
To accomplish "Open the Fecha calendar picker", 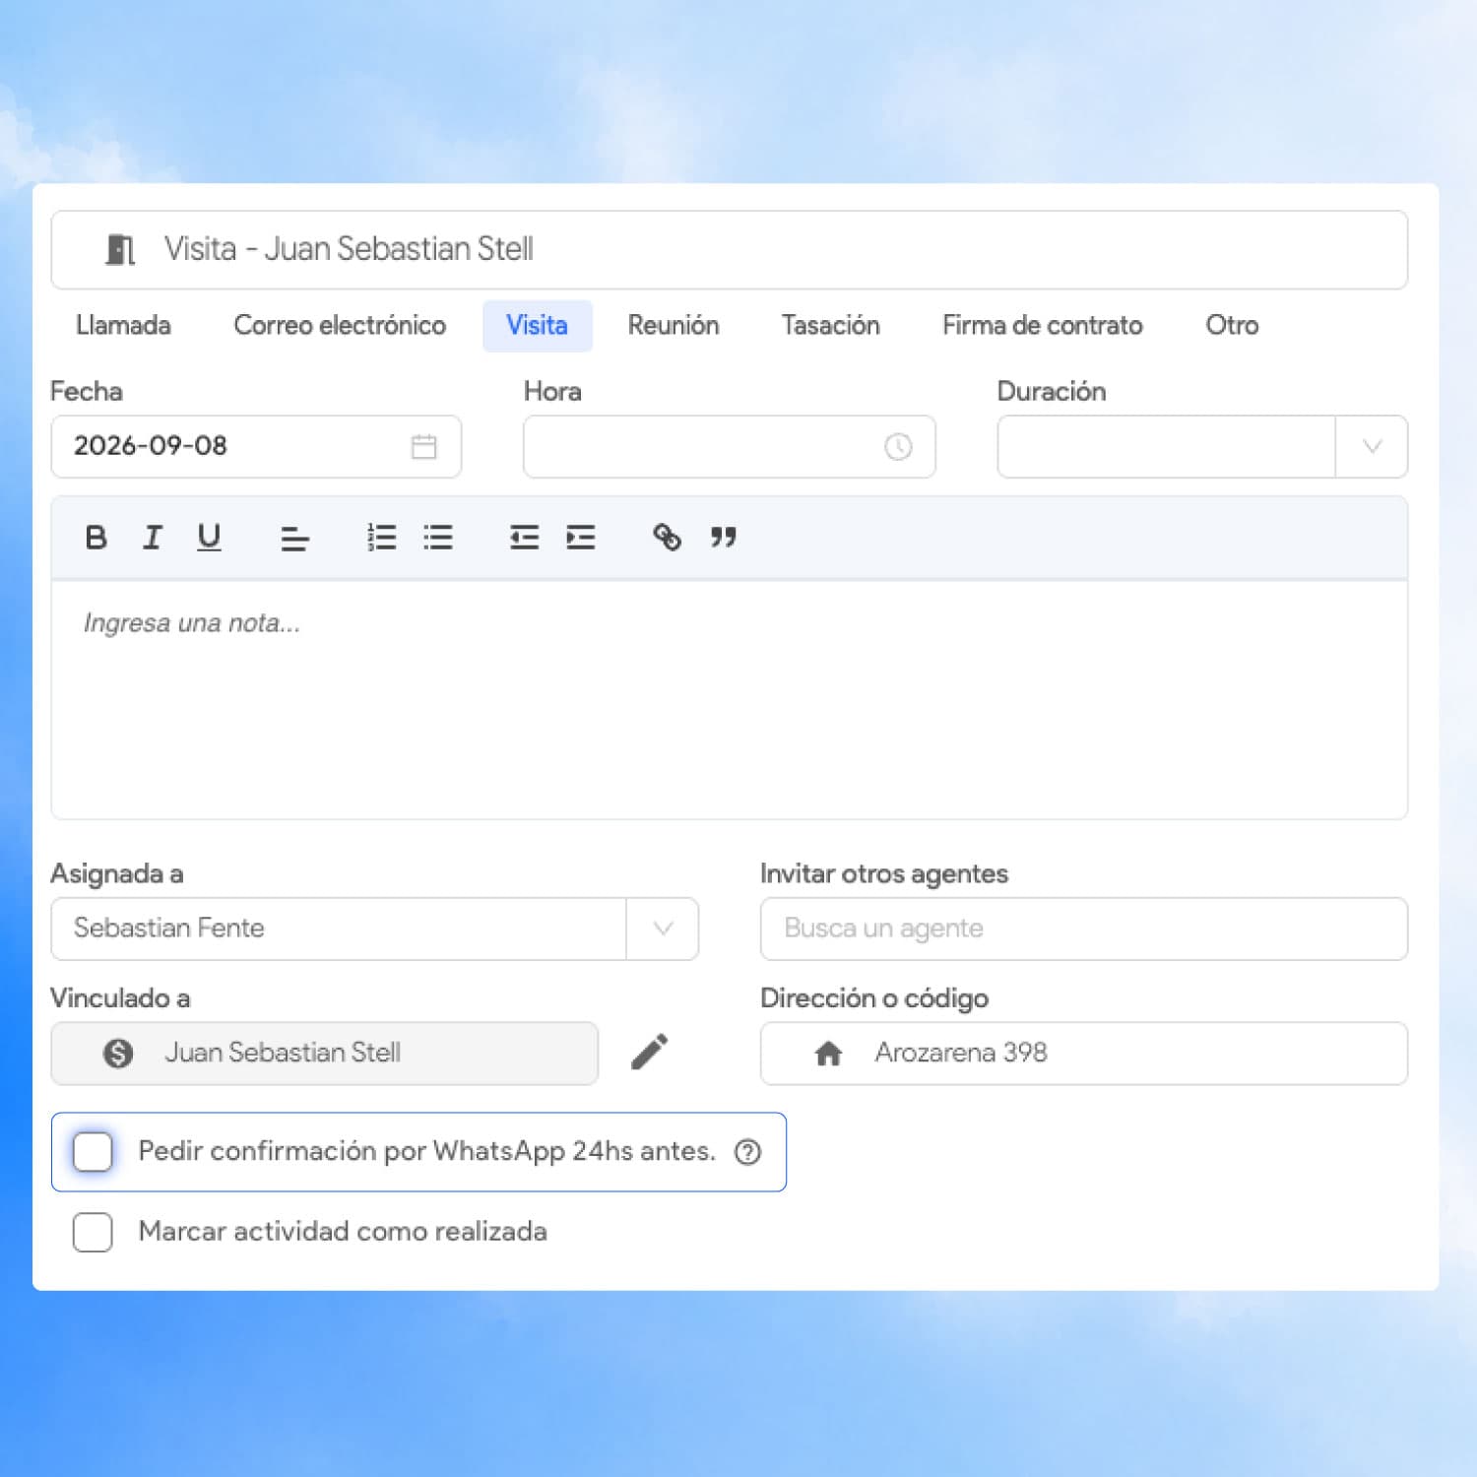I will (424, 447).
